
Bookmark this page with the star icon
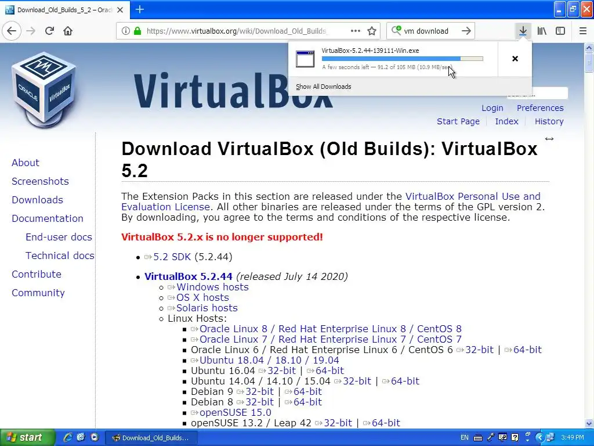pos(372,31)
